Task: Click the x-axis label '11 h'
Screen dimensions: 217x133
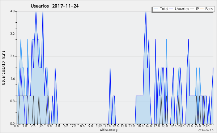Action: (x=107, y=126)
